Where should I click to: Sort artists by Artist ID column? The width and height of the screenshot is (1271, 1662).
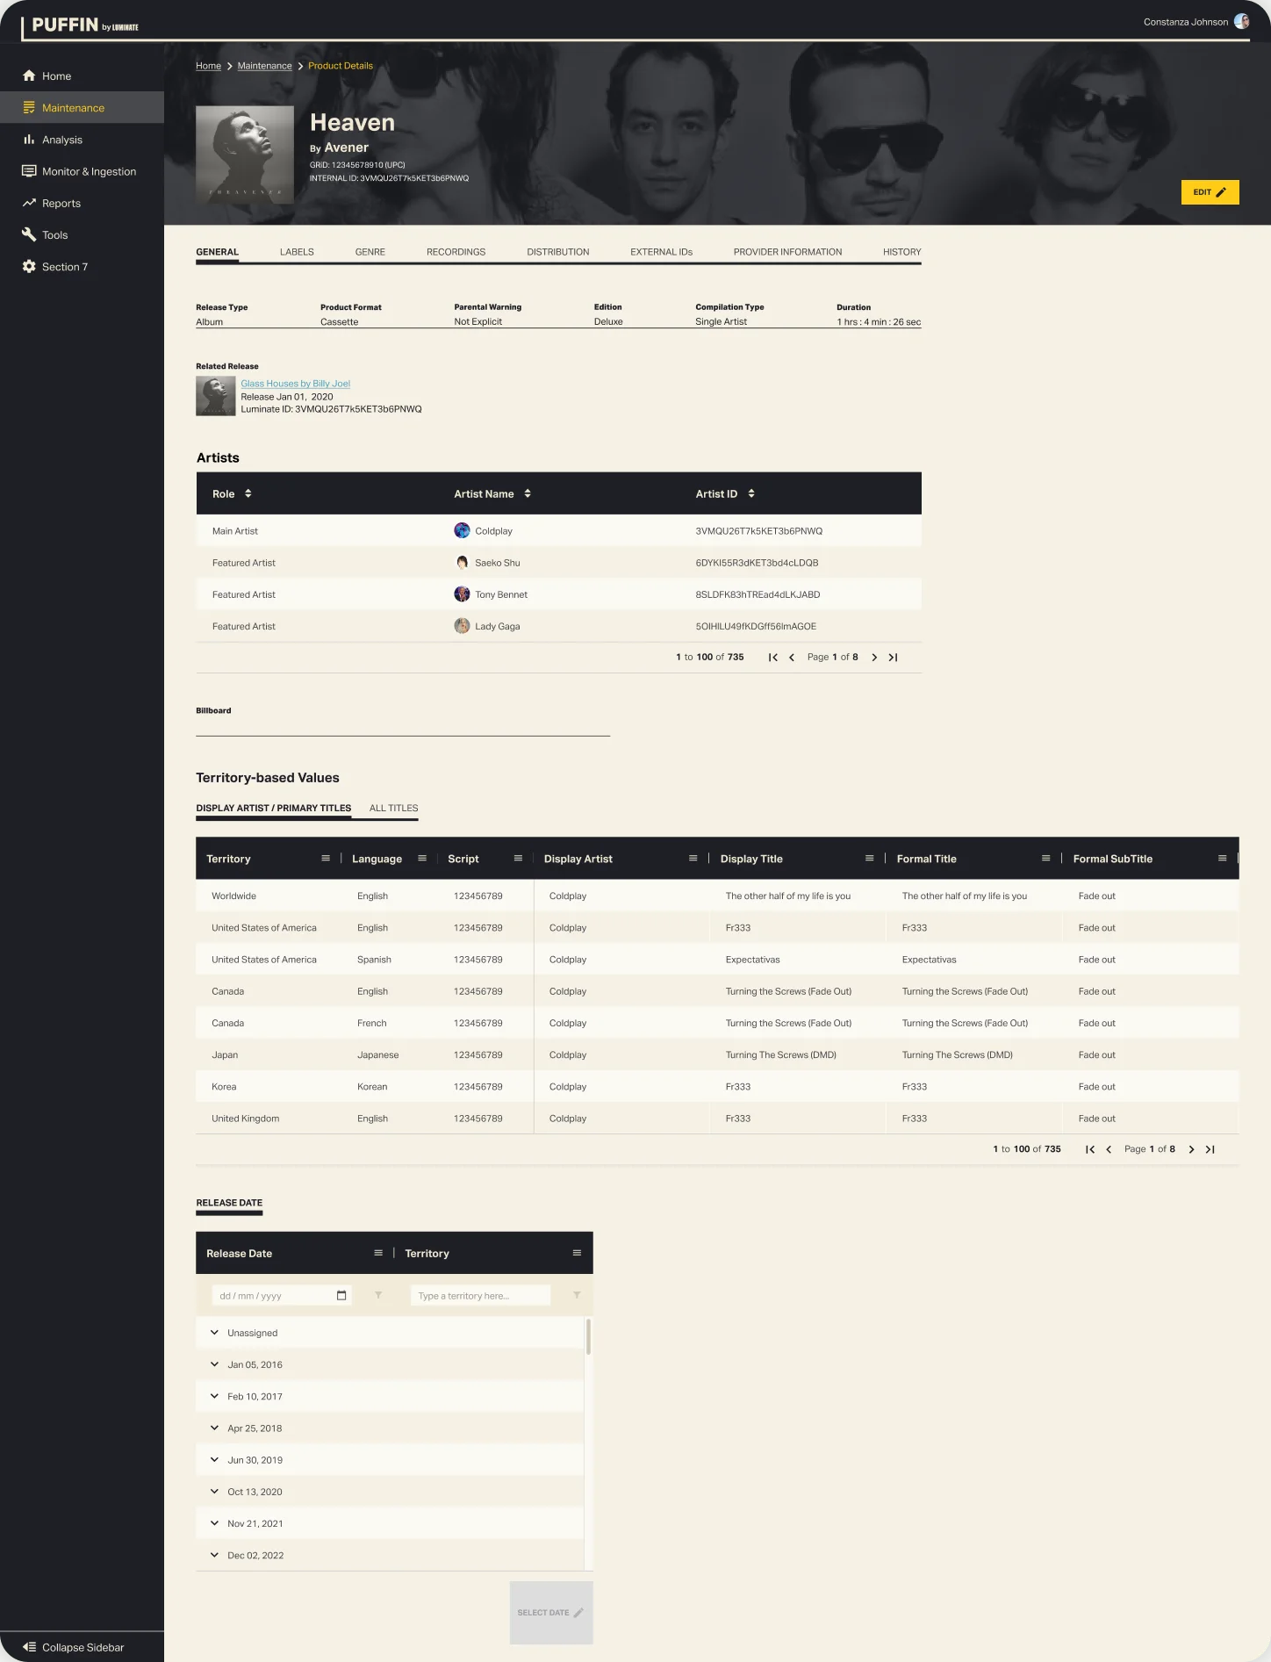[751, 494]
